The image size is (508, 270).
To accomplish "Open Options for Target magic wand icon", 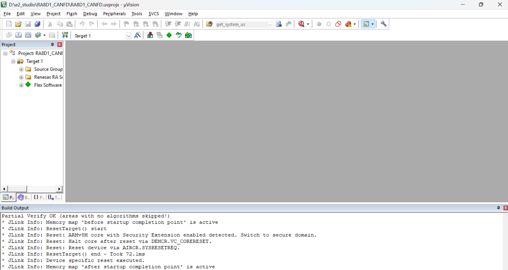I will (x=137, y=35).
